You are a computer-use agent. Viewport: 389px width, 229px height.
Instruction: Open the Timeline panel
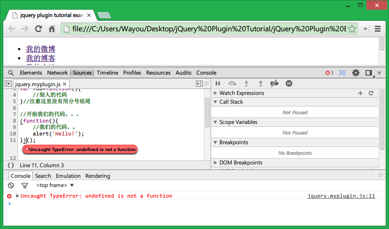pos(107,73)
